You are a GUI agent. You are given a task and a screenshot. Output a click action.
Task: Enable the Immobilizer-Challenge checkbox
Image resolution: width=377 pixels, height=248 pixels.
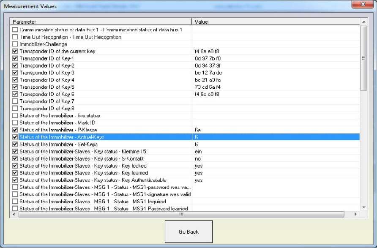click(15, 44)
